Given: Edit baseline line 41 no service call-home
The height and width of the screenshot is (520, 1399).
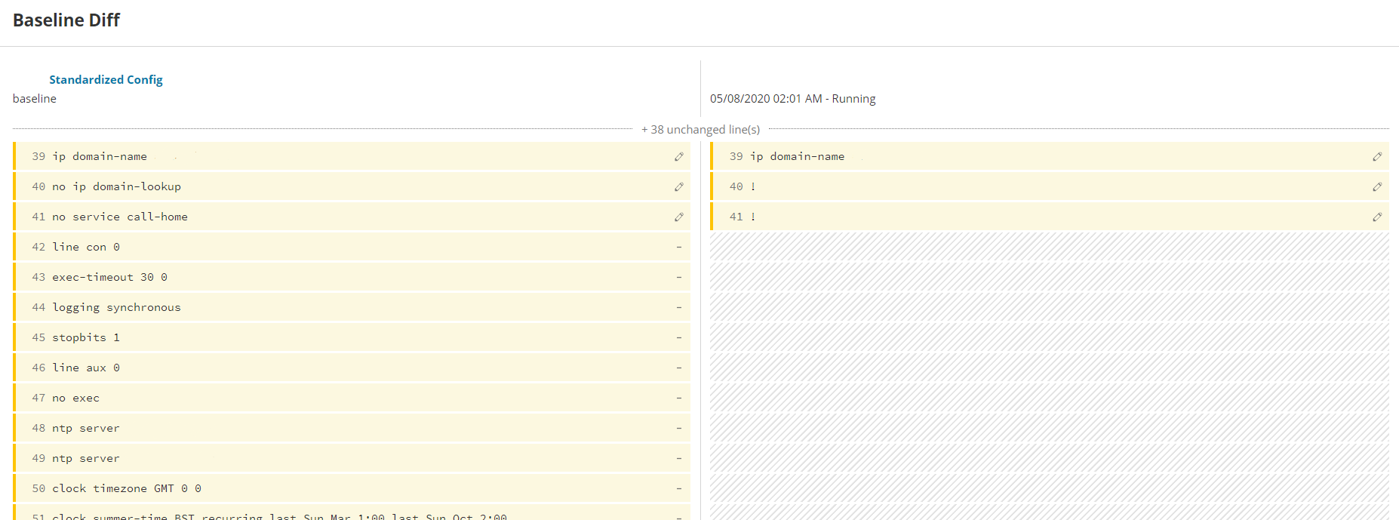Looking at the screenshot, I should pyautogui.click(x=679, y=217).
